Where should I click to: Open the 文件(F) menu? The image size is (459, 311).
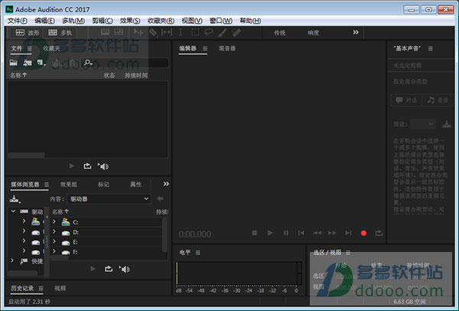point(18,21)
